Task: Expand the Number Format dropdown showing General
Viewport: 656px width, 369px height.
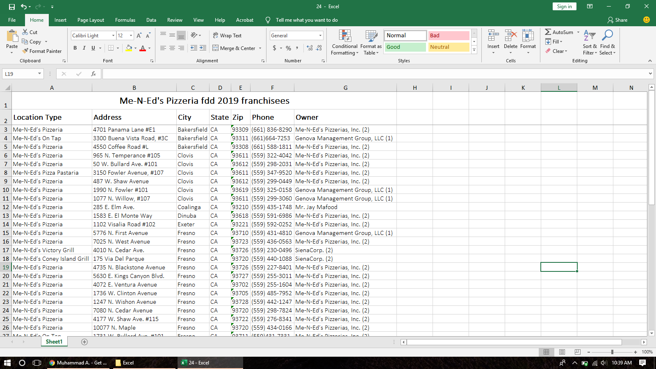Action: [x=320, y=35]
